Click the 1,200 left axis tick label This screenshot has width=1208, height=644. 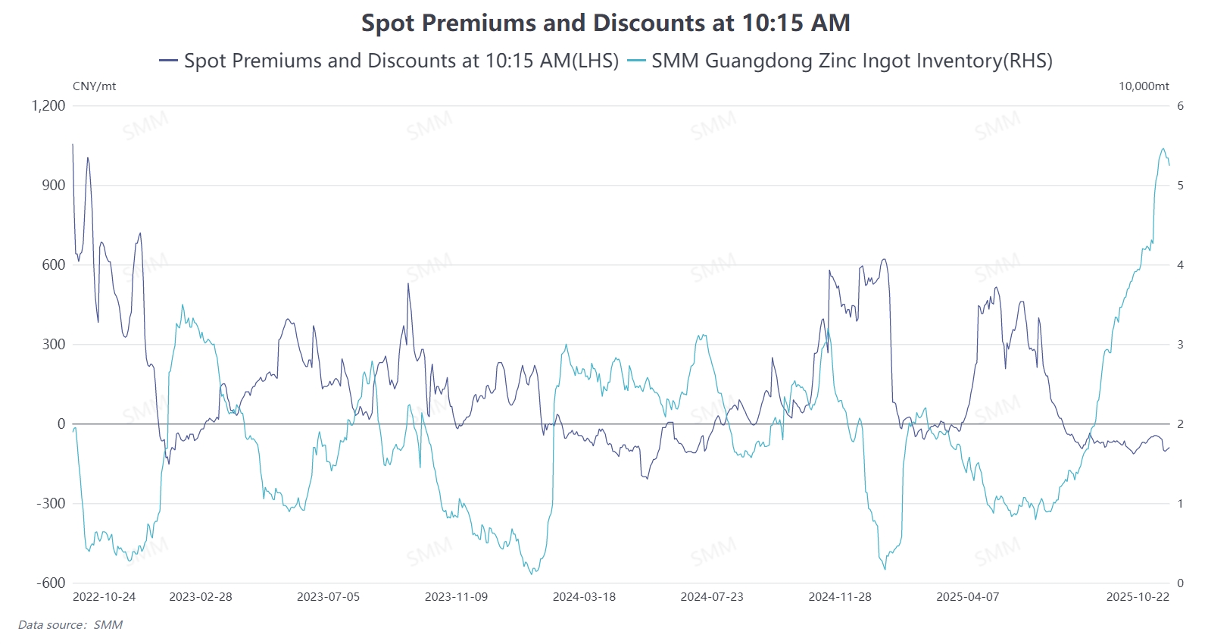(x=48, y=106)
